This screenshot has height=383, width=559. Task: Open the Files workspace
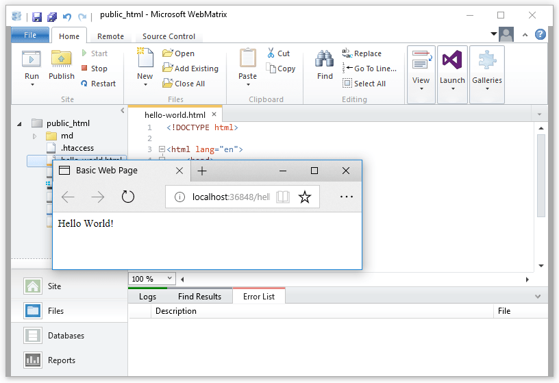pos(69,310)
